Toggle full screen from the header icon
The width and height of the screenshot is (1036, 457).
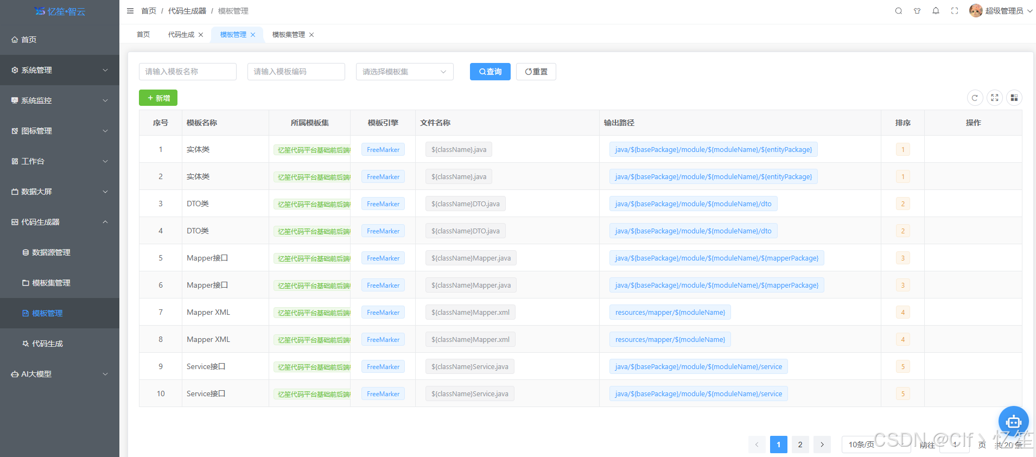pos(955,11)
